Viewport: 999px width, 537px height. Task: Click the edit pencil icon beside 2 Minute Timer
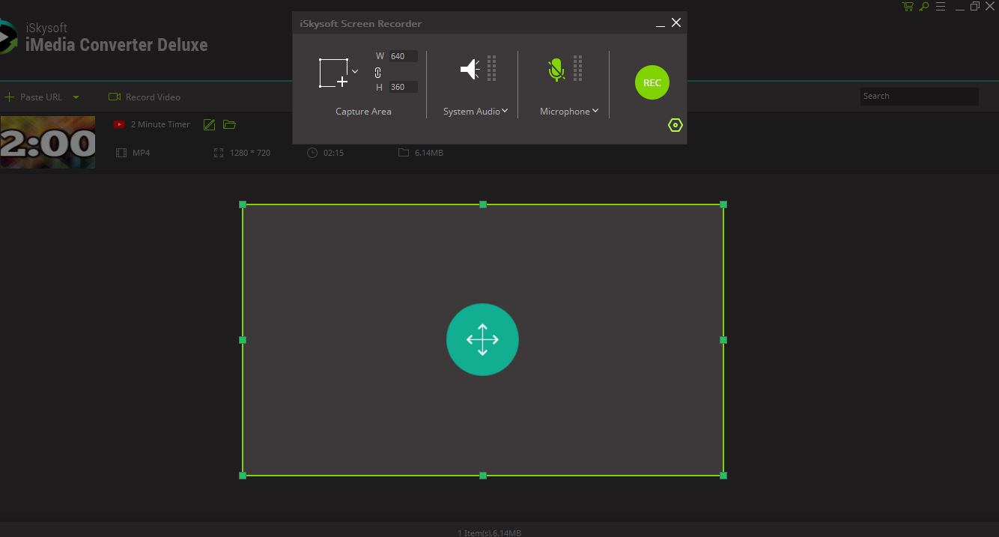point(209,124)
